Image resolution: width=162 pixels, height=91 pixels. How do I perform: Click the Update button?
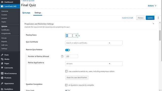150,18
